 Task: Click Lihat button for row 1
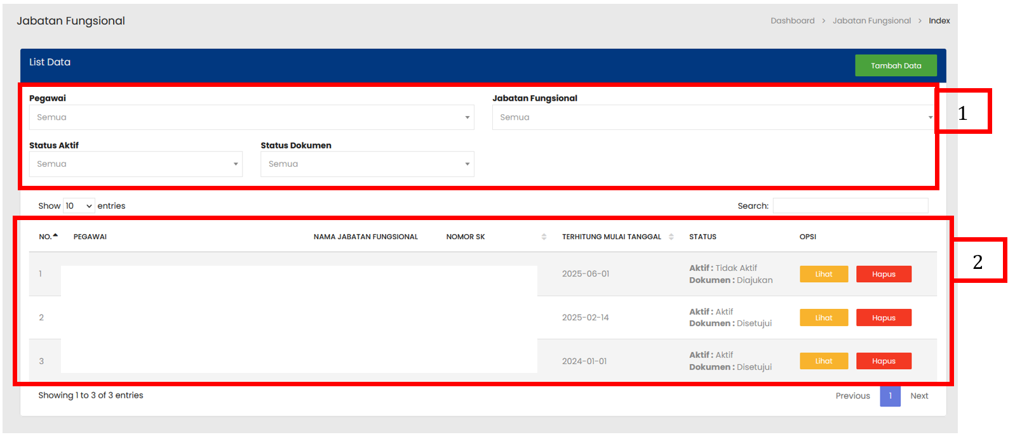pos(824,274)
